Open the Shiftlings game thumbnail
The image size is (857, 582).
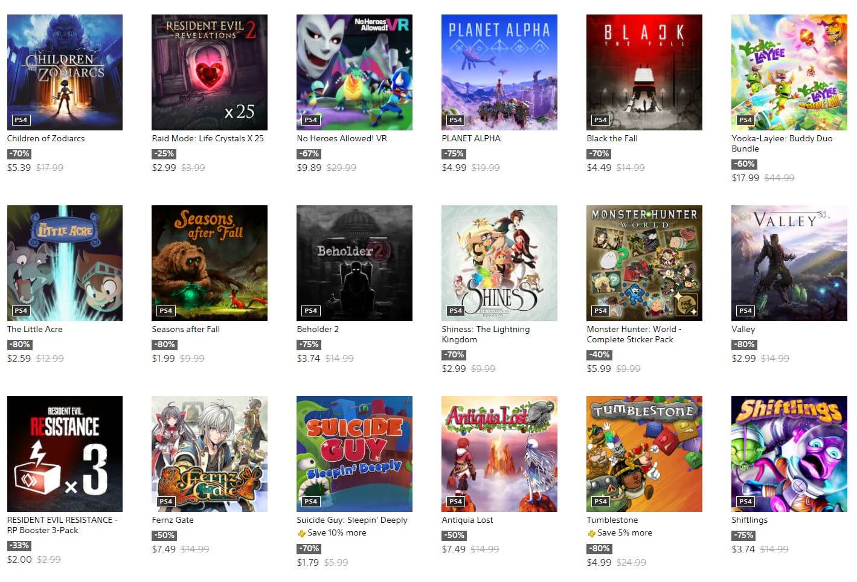tap(789, 454)
